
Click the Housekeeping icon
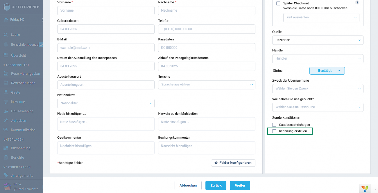[6, 111]
